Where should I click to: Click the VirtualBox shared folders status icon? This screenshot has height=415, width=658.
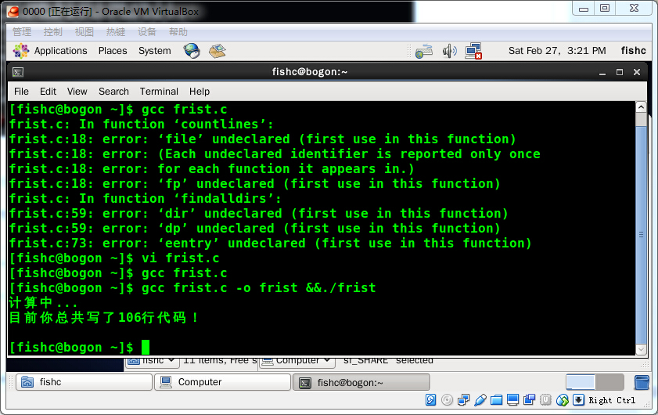[497, 400]
